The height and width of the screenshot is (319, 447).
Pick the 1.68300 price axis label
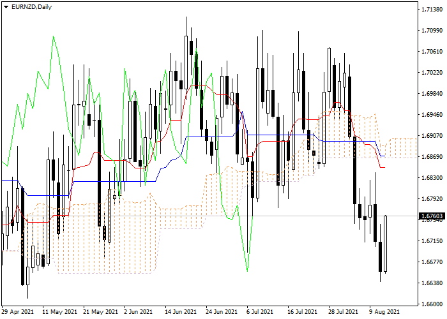coord(432,178)
